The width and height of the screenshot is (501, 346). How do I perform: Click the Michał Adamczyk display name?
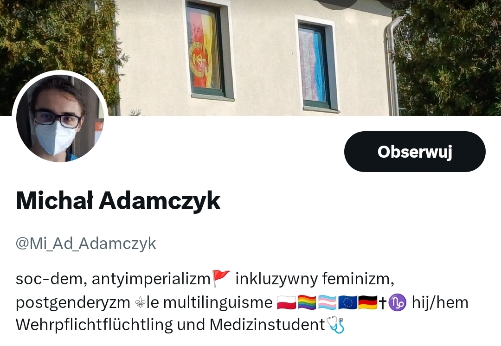(x=118, y=201)
